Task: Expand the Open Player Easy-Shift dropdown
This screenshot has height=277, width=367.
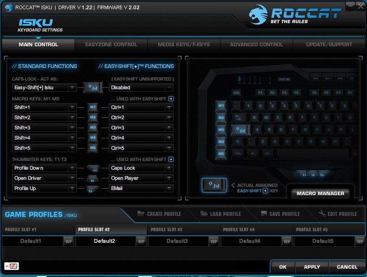Action: [x=169, y=178]
